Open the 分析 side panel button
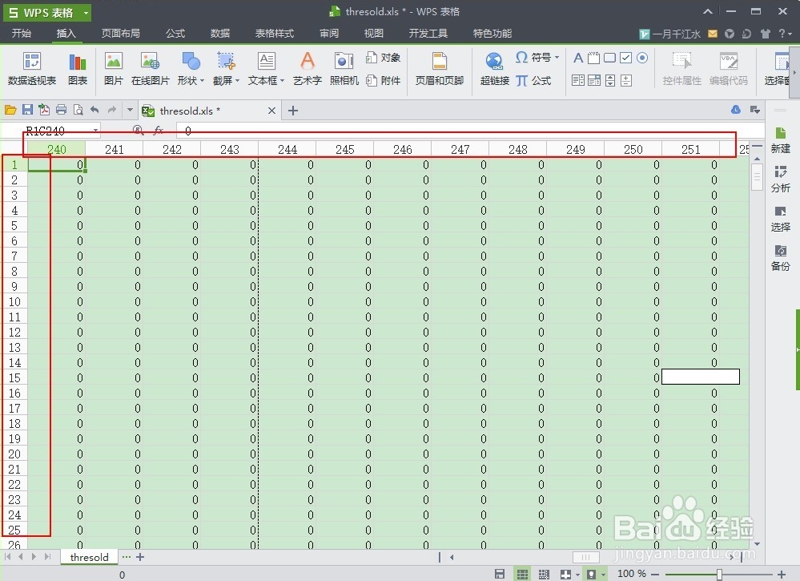 (x=780, y=180)
